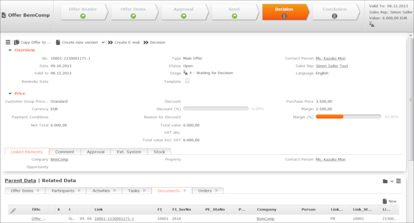Screen dimensions: 414x223
Task: Click the offer number 10001-2130001171-1 field
Action: coord(70,58)
